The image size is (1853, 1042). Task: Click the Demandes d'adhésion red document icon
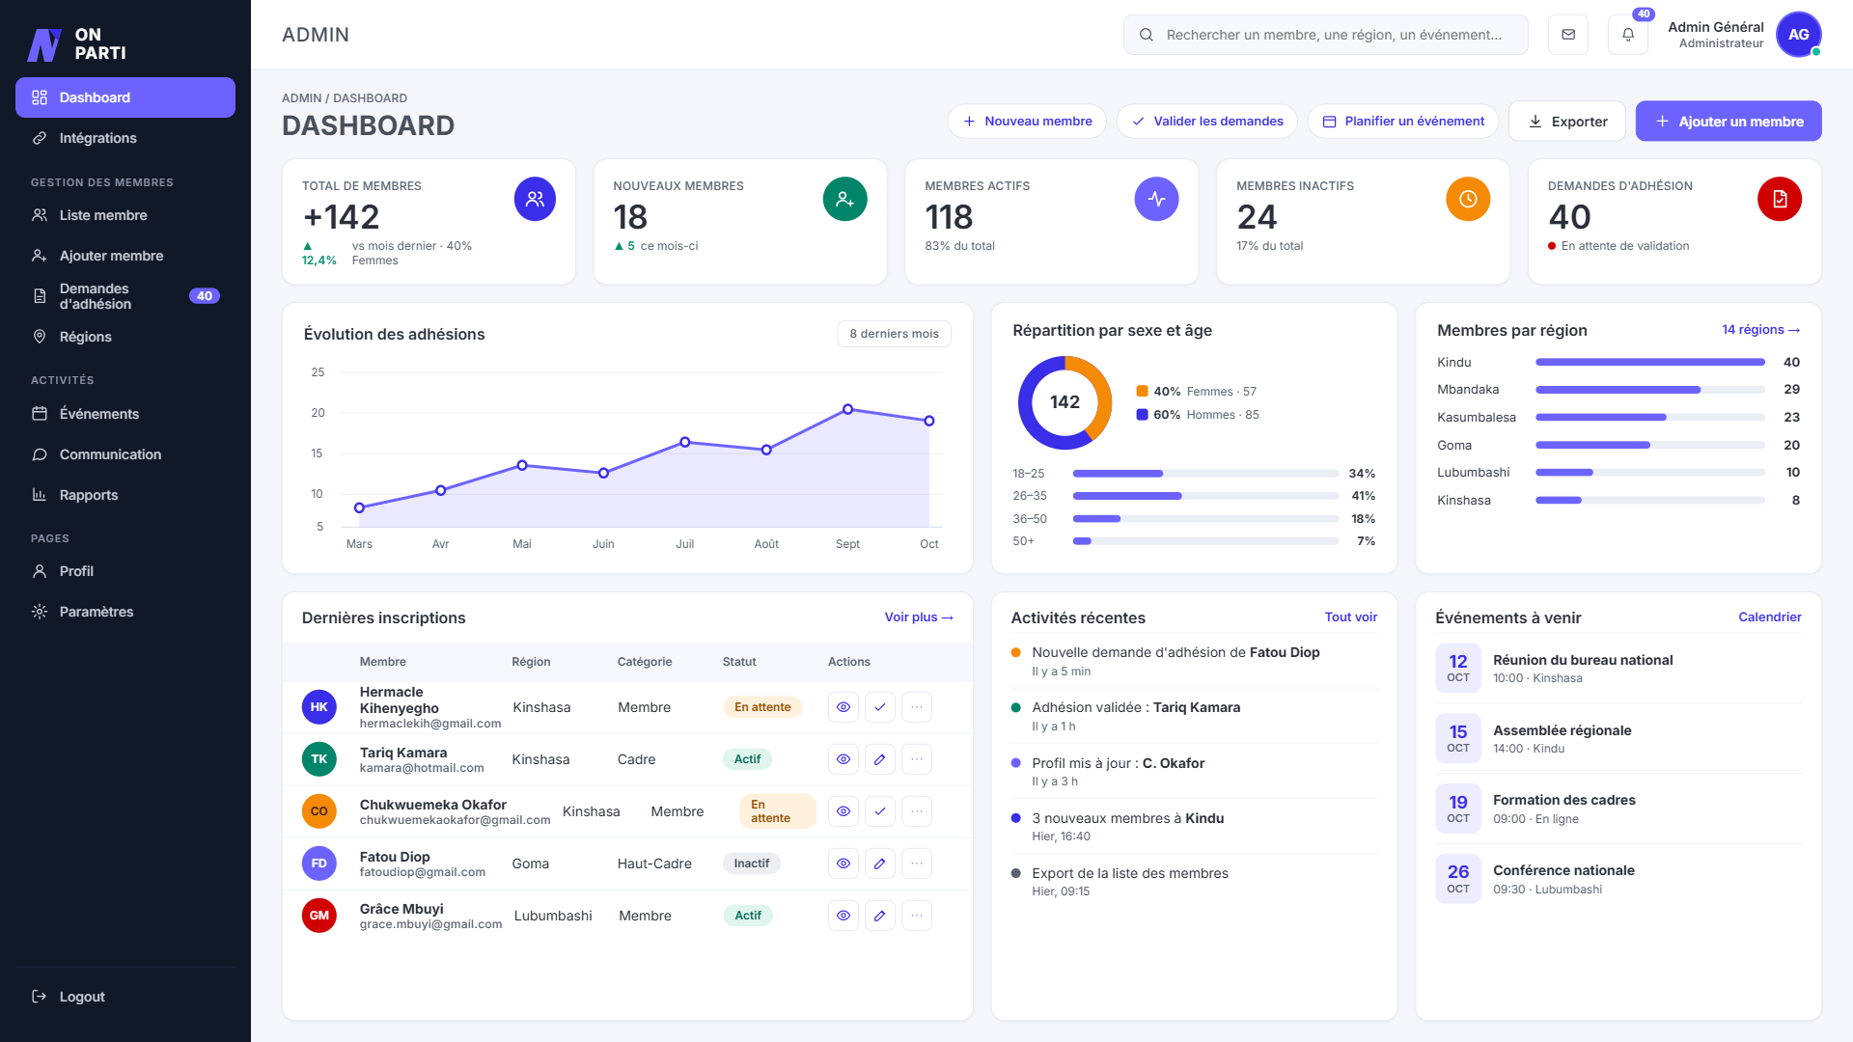[x=1780, y=199]
